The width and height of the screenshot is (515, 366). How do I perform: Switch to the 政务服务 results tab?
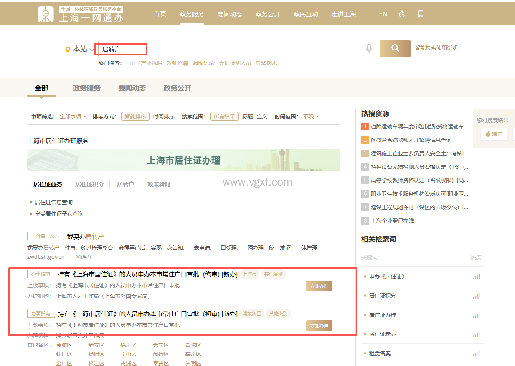pos(87,88)
